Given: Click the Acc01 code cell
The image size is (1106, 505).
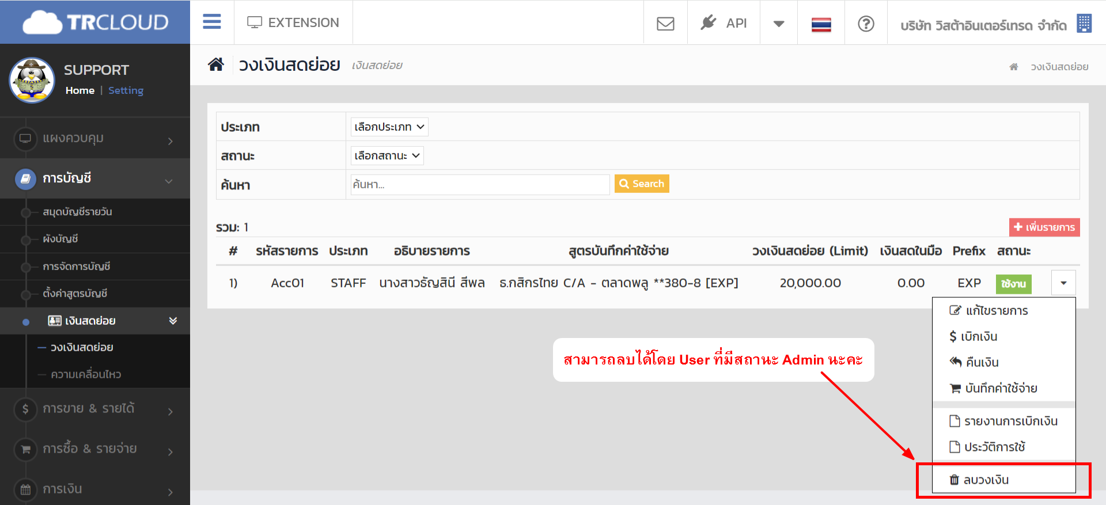Looking at the screenshot, I should [287, 283].
